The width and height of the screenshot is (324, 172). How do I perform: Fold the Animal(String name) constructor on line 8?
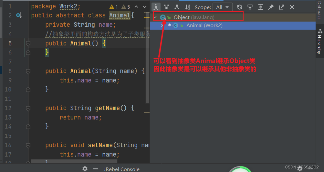(x=28, y=71)
